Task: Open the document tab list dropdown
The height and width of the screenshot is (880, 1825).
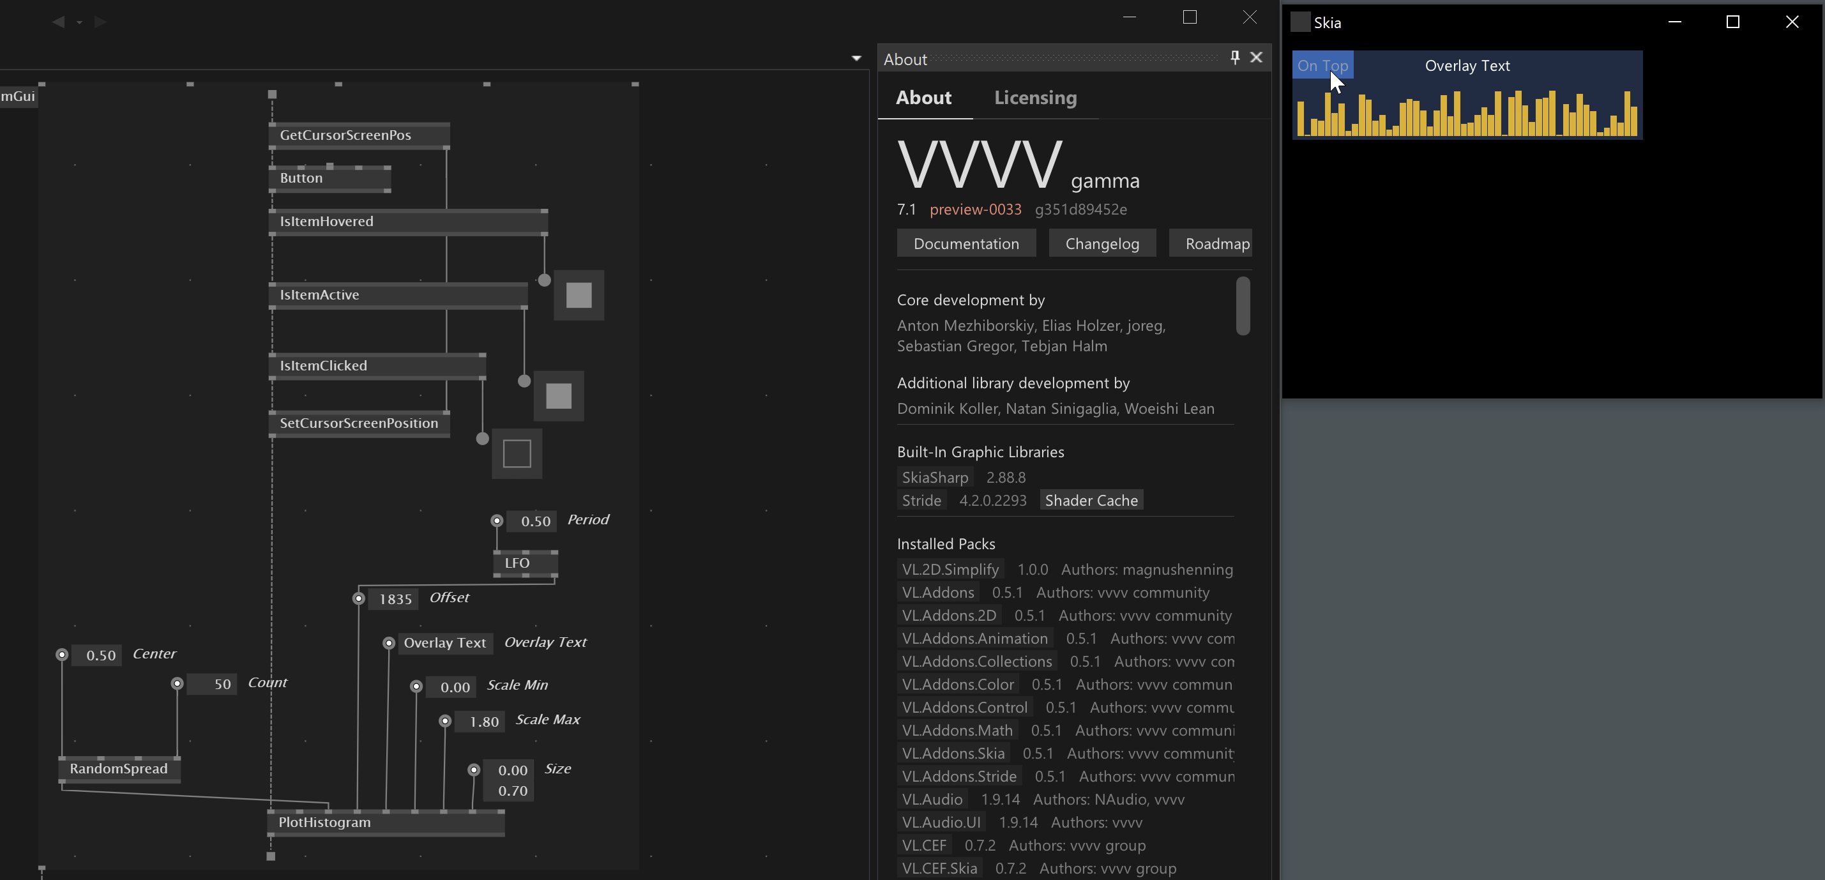Action: 856,58
